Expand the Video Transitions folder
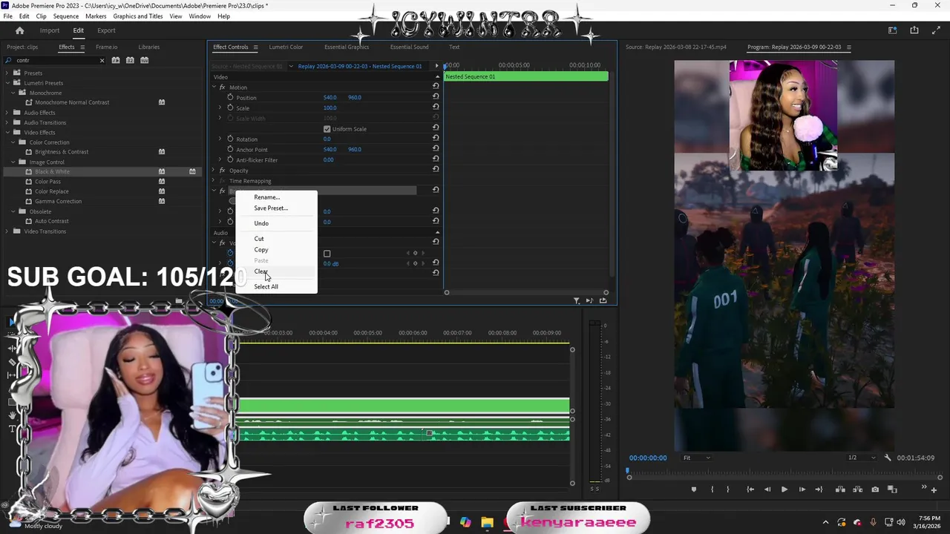Image resolution: width=950 pixels, height=534 pixels. pyautogui.click(x=7, y=231)
